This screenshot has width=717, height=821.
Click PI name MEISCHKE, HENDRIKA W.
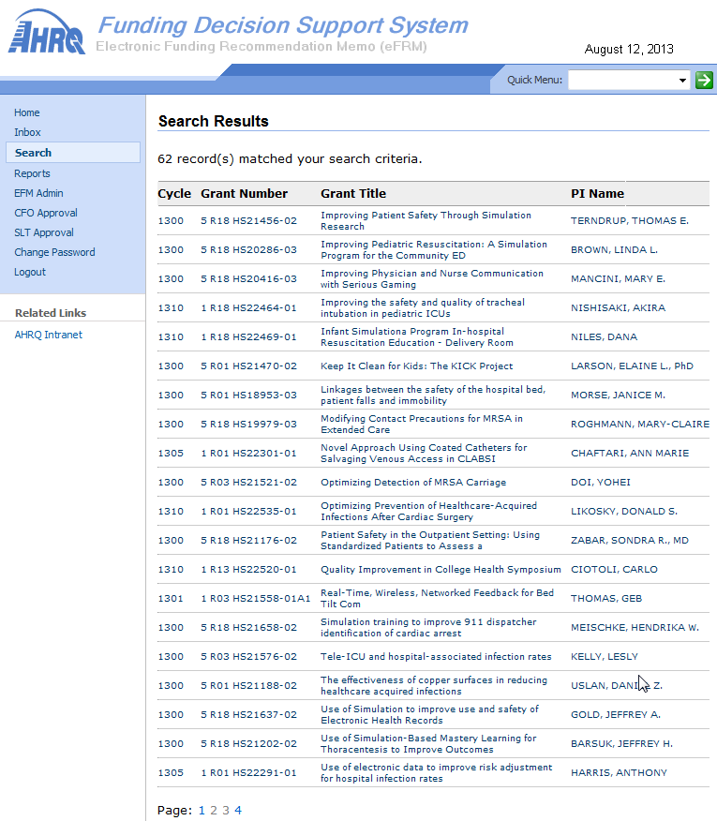(635, 628)
